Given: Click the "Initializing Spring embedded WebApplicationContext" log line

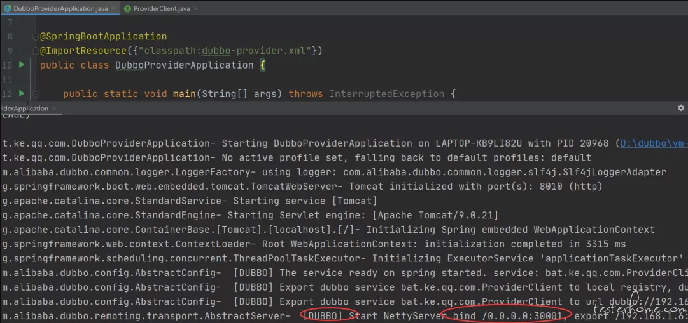Looking at the screenshot, I should [328, 230].
